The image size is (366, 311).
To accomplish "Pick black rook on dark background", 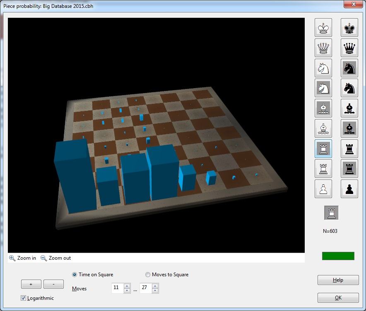I will (349, 169).
